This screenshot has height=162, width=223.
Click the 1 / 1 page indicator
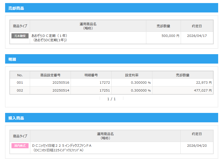[111, 99]
